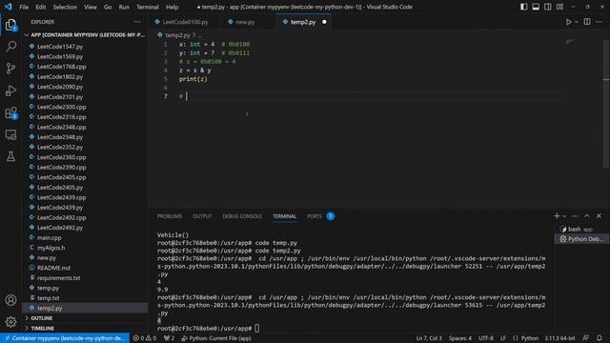Open myAlgos.h in explorer
610x343 pixels.
tap(51, 248)
